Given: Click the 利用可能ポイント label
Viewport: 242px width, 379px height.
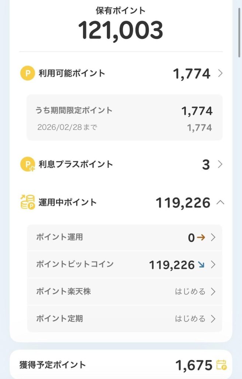Looking at the screenshot, I should 72,73.
